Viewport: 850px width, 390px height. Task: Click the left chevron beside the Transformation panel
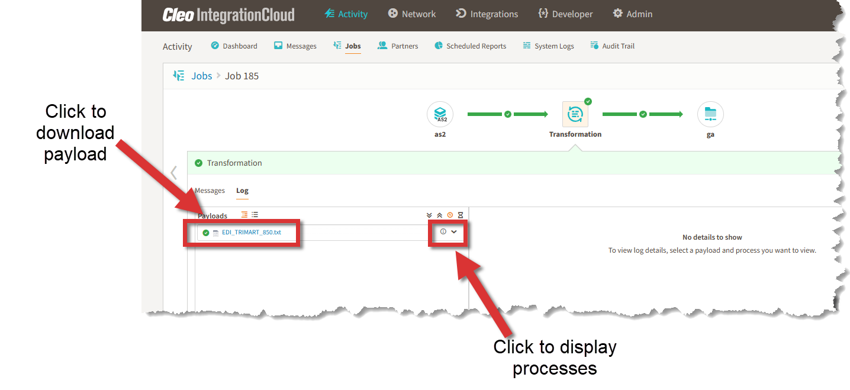pos(173,173)
